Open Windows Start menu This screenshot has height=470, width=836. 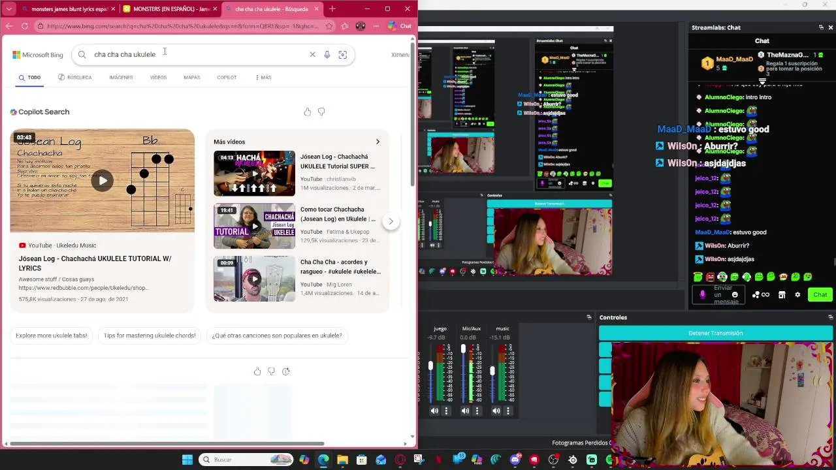click(x=187, y=460)
